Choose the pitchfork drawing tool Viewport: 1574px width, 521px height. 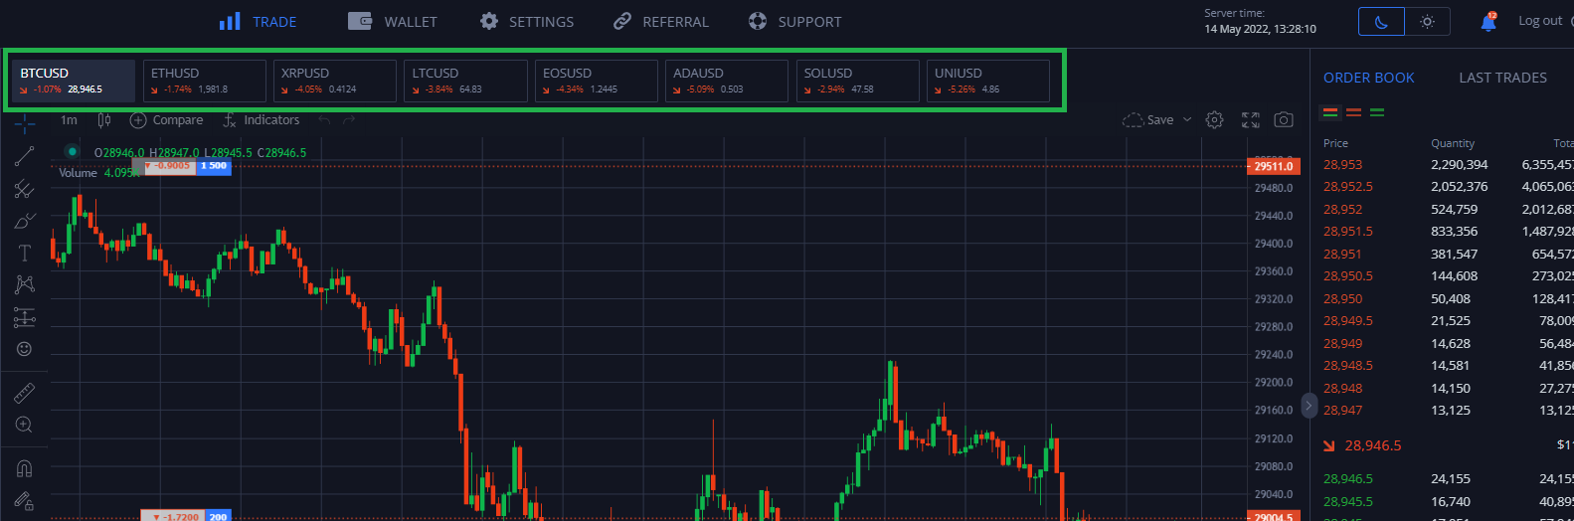click(x=25, y=189)
